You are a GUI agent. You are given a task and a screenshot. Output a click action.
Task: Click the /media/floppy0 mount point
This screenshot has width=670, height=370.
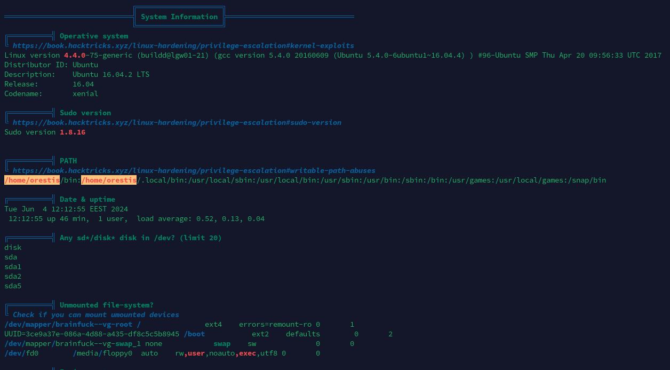pyautogui.click(x=102, y=353)
